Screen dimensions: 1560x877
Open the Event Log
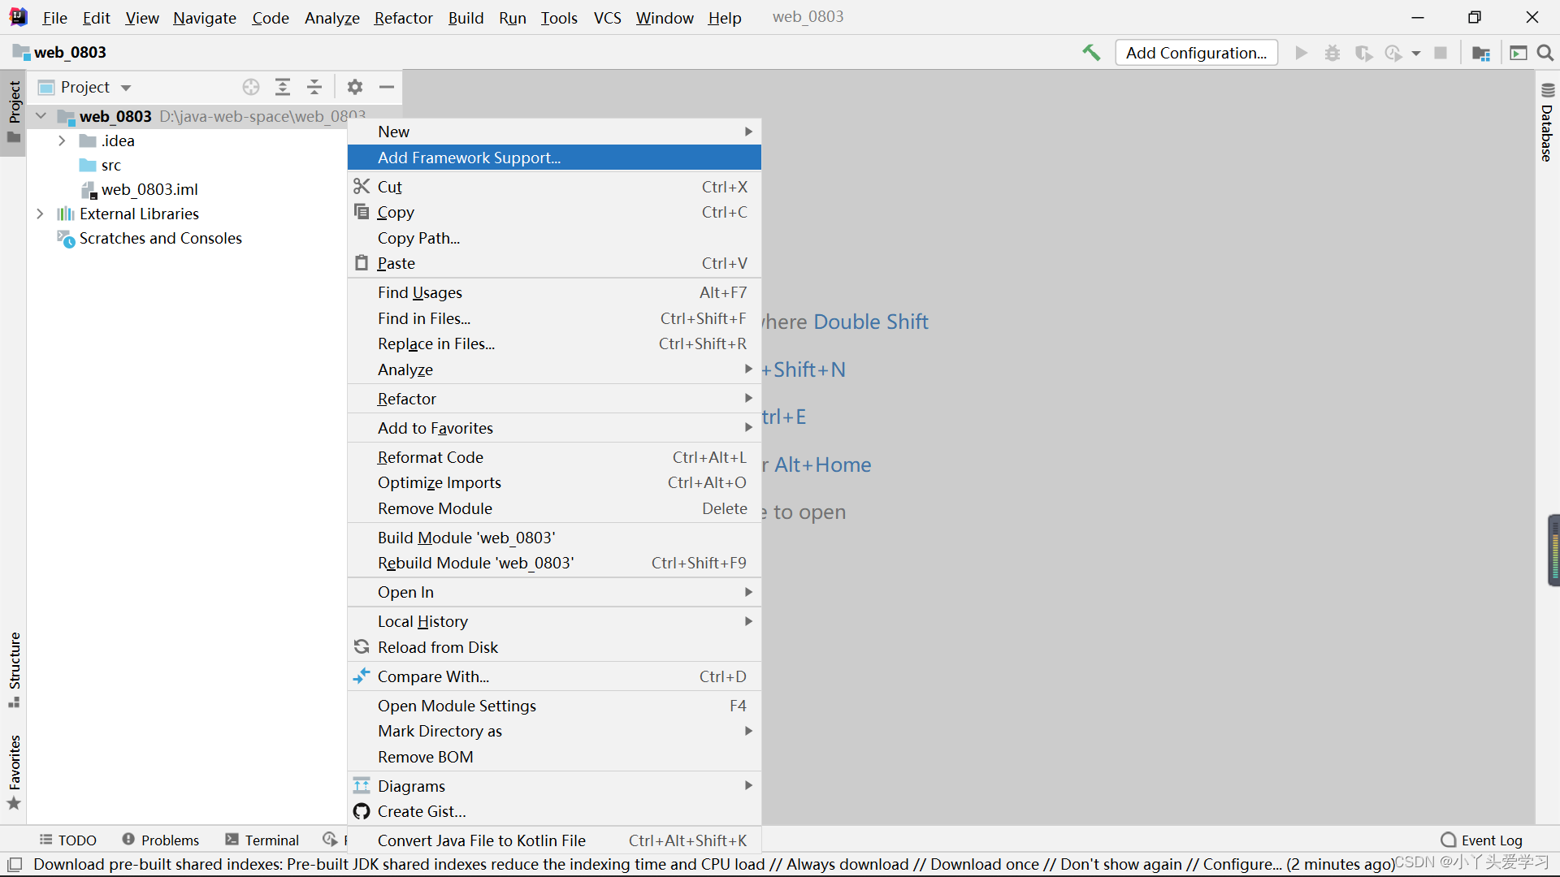pyautogui.click(x=1481, y=840)
